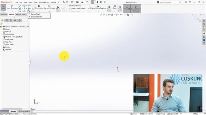
Task: Click the Rapid Sketch tool
Action: (120, 9)
